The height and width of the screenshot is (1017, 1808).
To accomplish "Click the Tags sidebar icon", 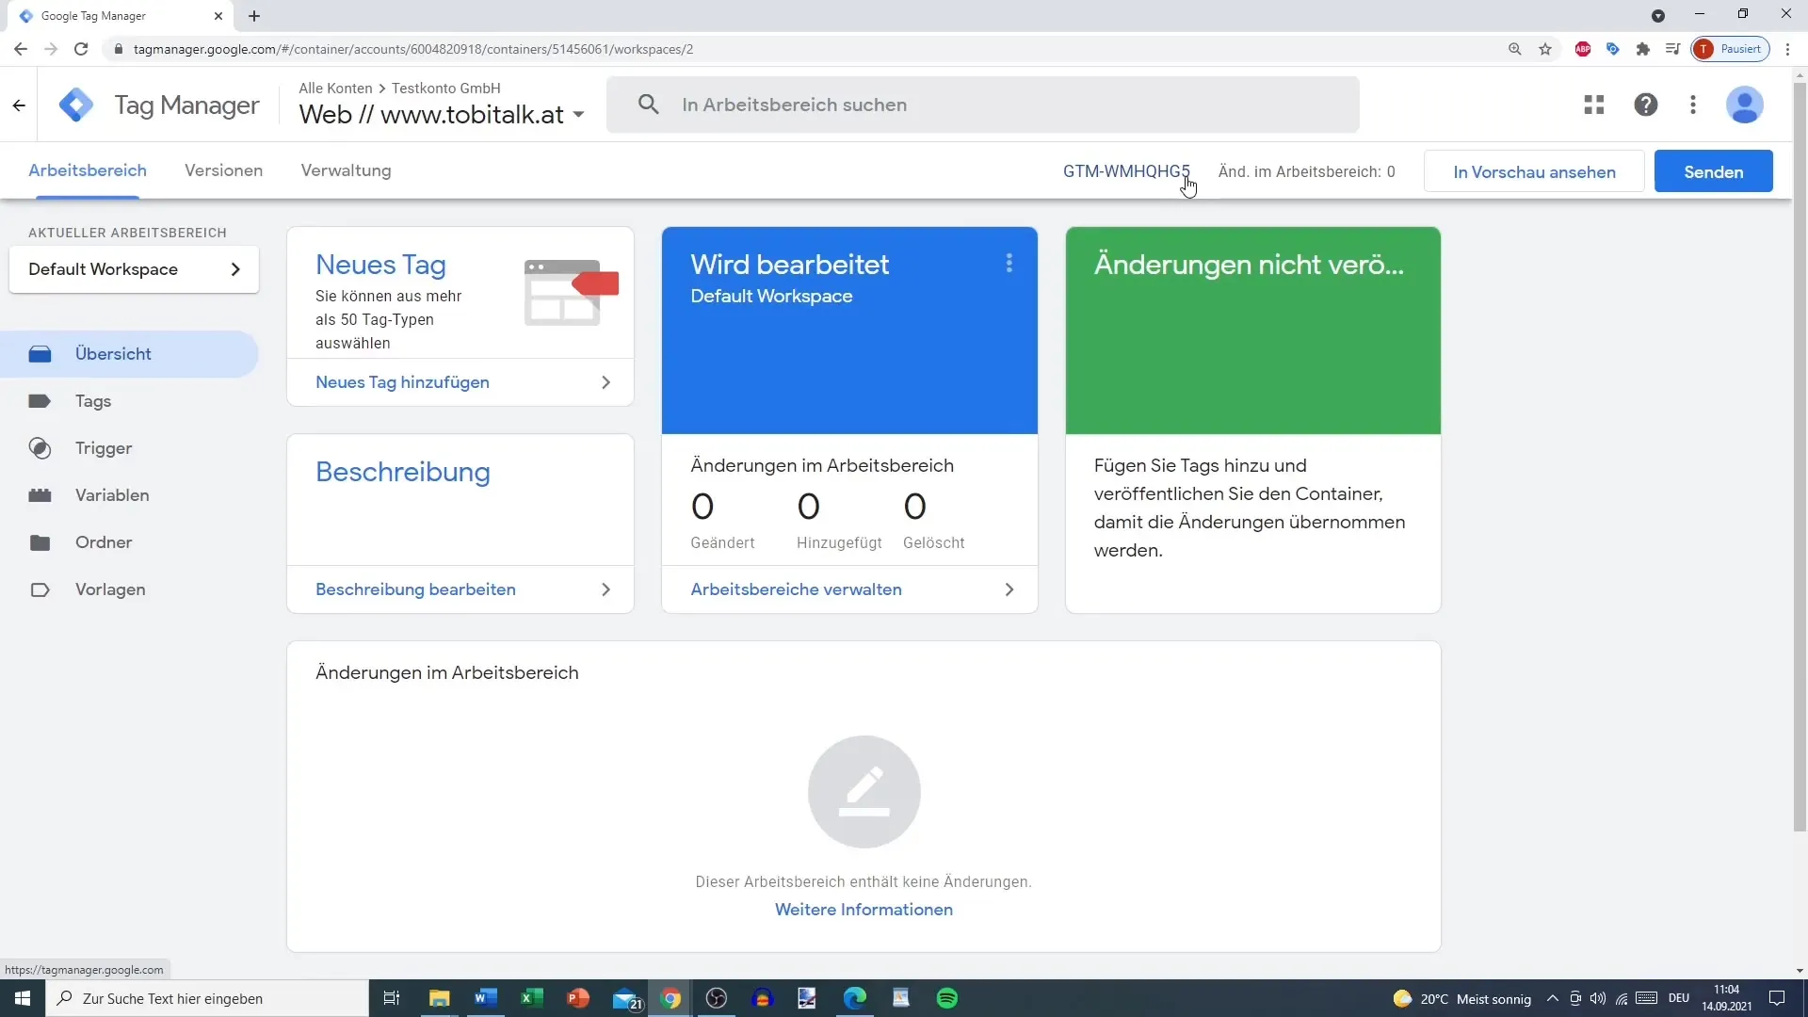I will (40, 401).
